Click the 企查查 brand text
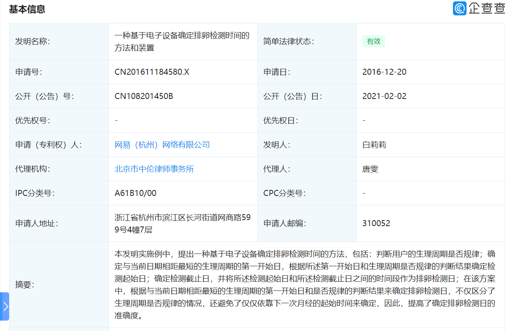The width and height of the screenshot is (513, 331). click(x=487, y=8)
